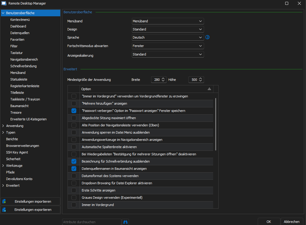The width and height of the screenshot is (306, 225).
Task: Click Einstellungen exportieren button
Action: (x=30, y=210)
